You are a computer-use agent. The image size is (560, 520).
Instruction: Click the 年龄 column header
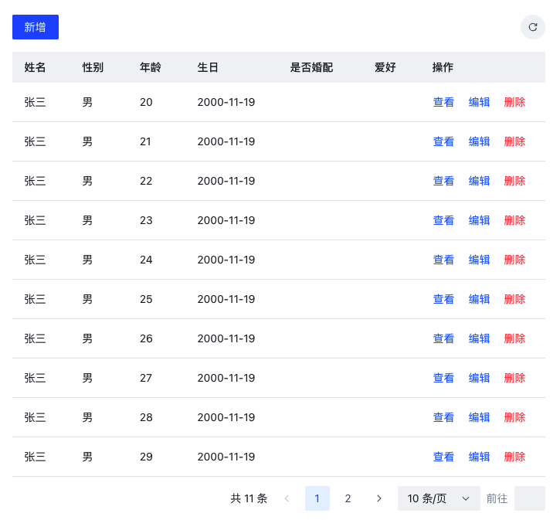pyautogui.click(x=151, y=67)
